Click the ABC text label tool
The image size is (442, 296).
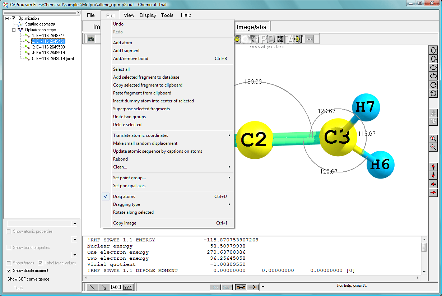click(116, 287)
